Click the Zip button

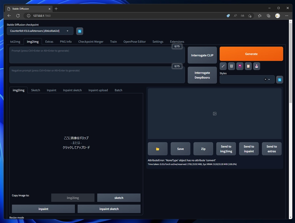[203, 149]
